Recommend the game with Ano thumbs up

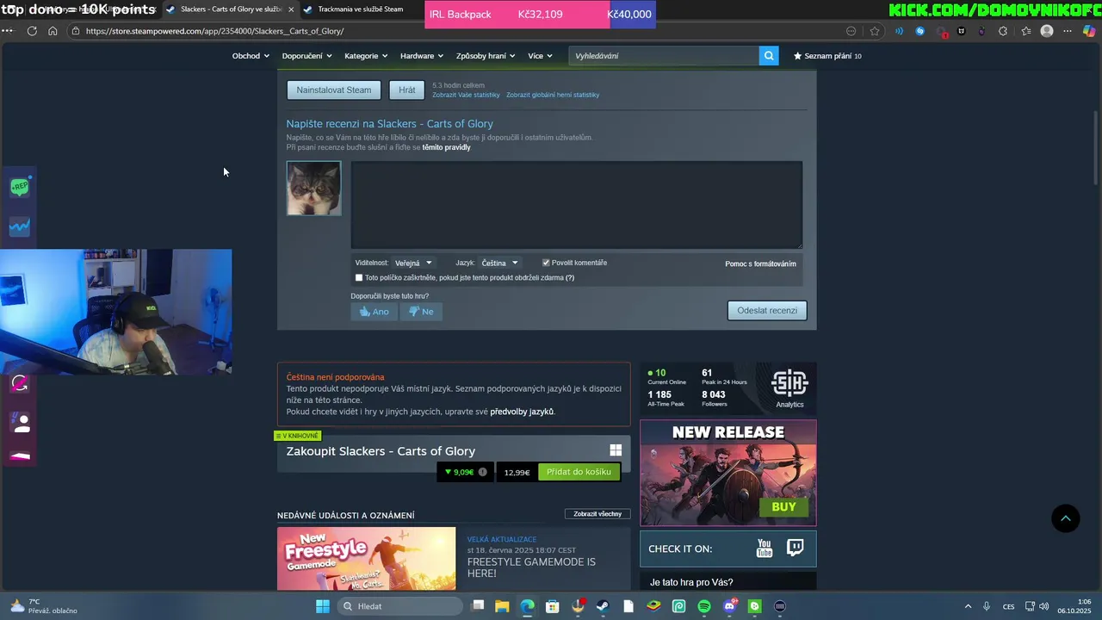[x=375, y=312]
